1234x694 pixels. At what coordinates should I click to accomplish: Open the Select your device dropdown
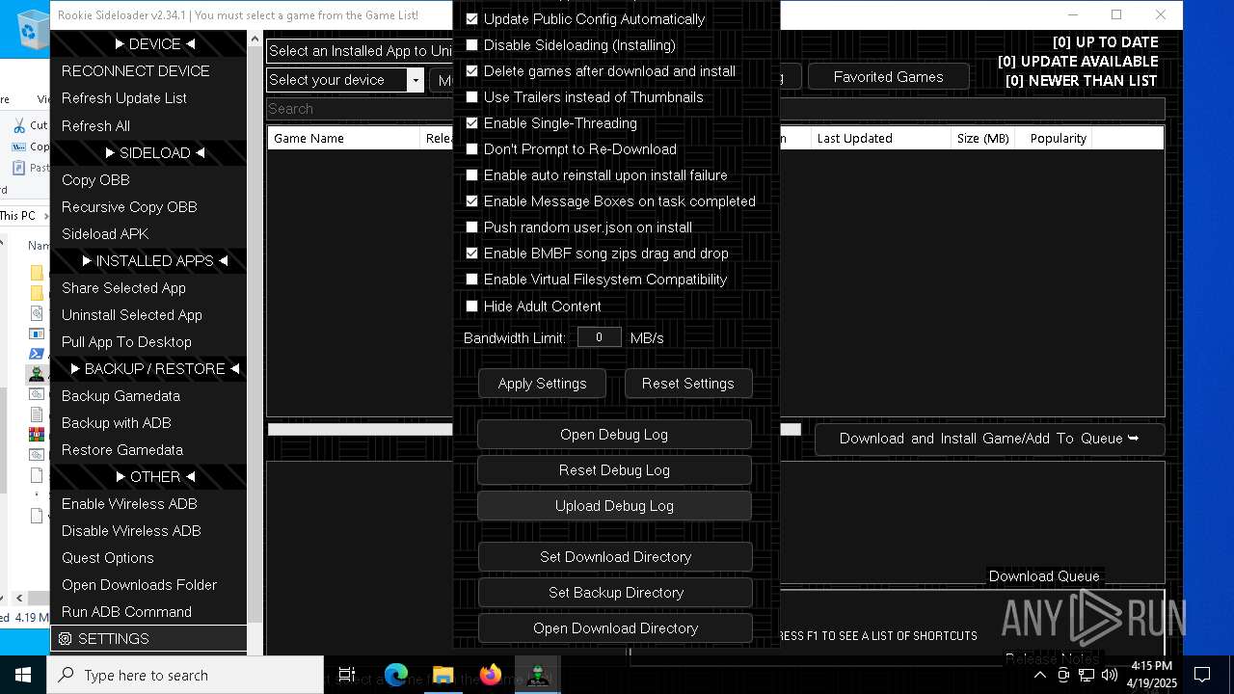(x=345, y=80)
